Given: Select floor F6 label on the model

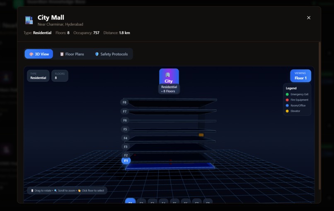Looking at the screenshot, I should click(x=125, y=120).
